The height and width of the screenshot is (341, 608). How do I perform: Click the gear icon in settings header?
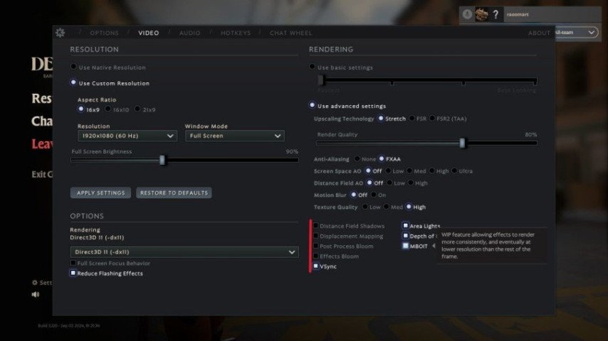(x=60, y=33)
